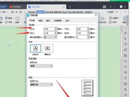Open the 装订线位置 gutter position dropdown
The width and height of the screenshot is (130, 97).
pos(50,37)
